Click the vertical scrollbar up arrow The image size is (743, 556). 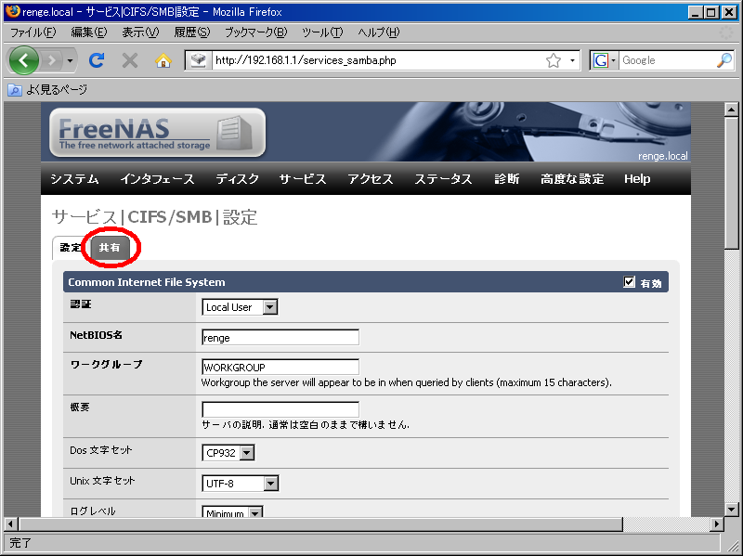[x=731, y=110]
